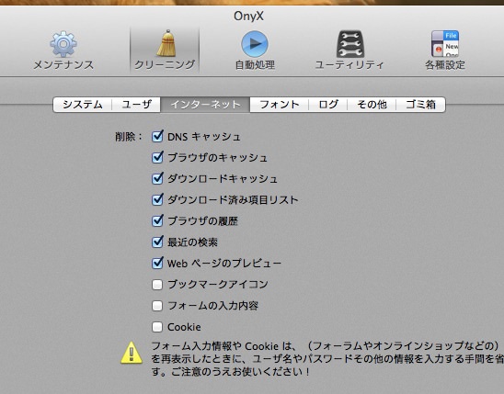Check the フォームの入力内容 checkbox

157,306
